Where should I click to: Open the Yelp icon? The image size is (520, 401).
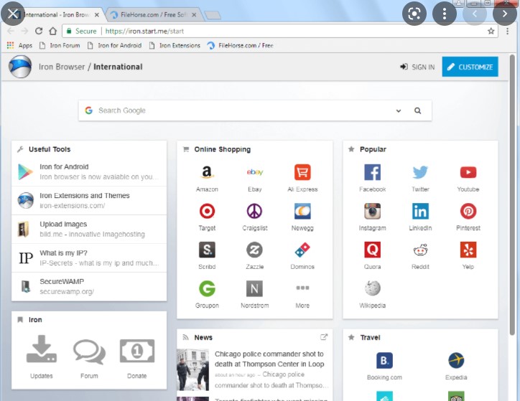click(468, 250)
